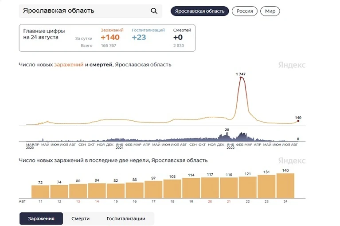Switch region to Россия
340x226 pixels.
click(245, 11)
